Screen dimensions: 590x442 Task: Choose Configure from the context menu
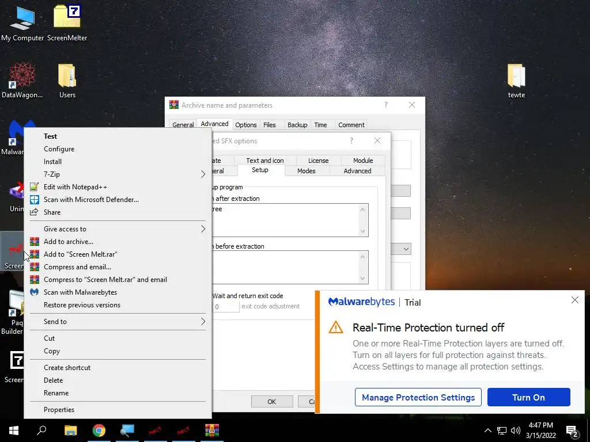click(118, 149)
